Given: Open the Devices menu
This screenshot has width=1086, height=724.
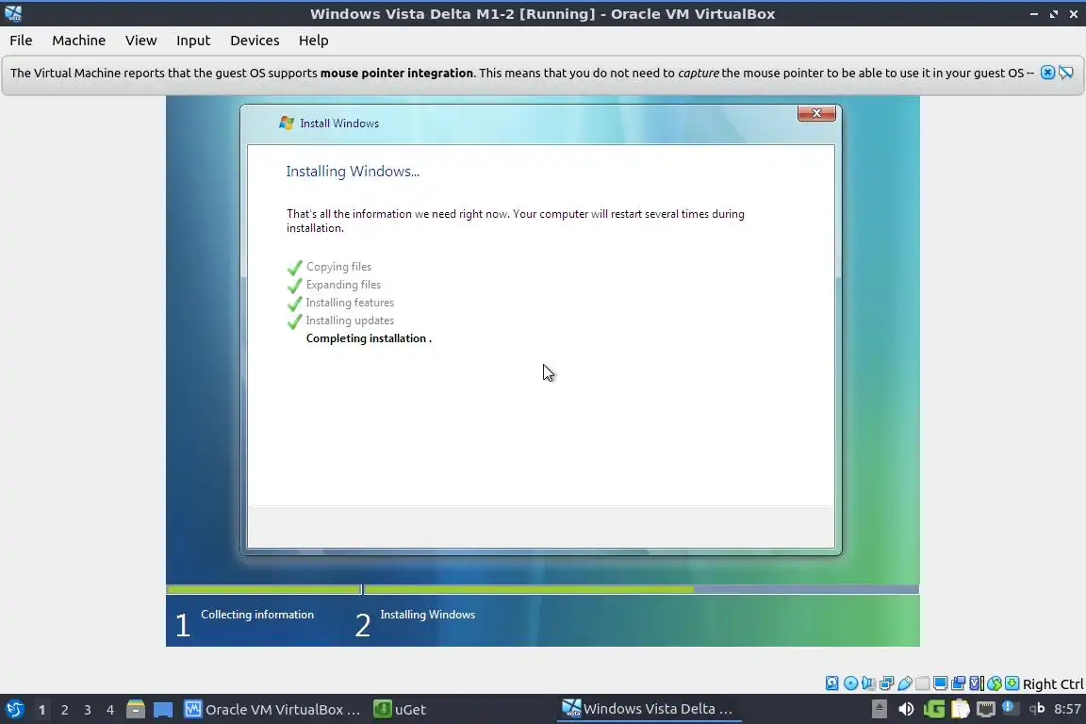Looking at the screenshot, I should [255, 41].
